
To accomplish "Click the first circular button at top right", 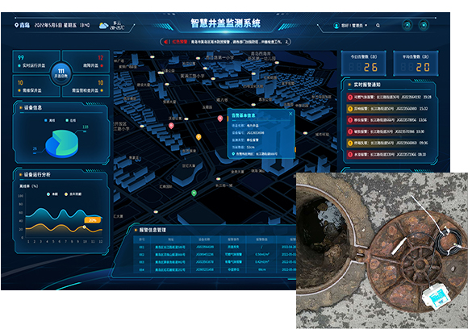I will (407, 25).
